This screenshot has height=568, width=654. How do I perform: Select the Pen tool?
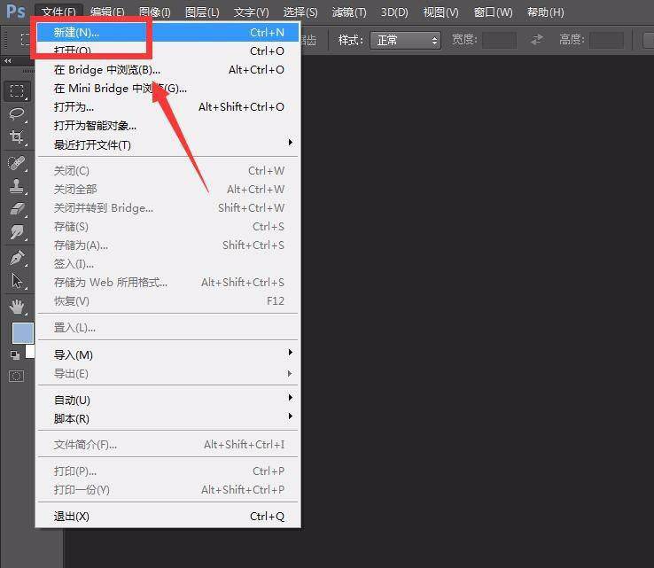17,258
